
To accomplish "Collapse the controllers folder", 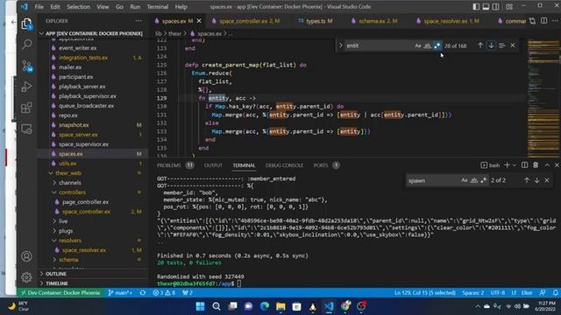I will coord(72,192).
